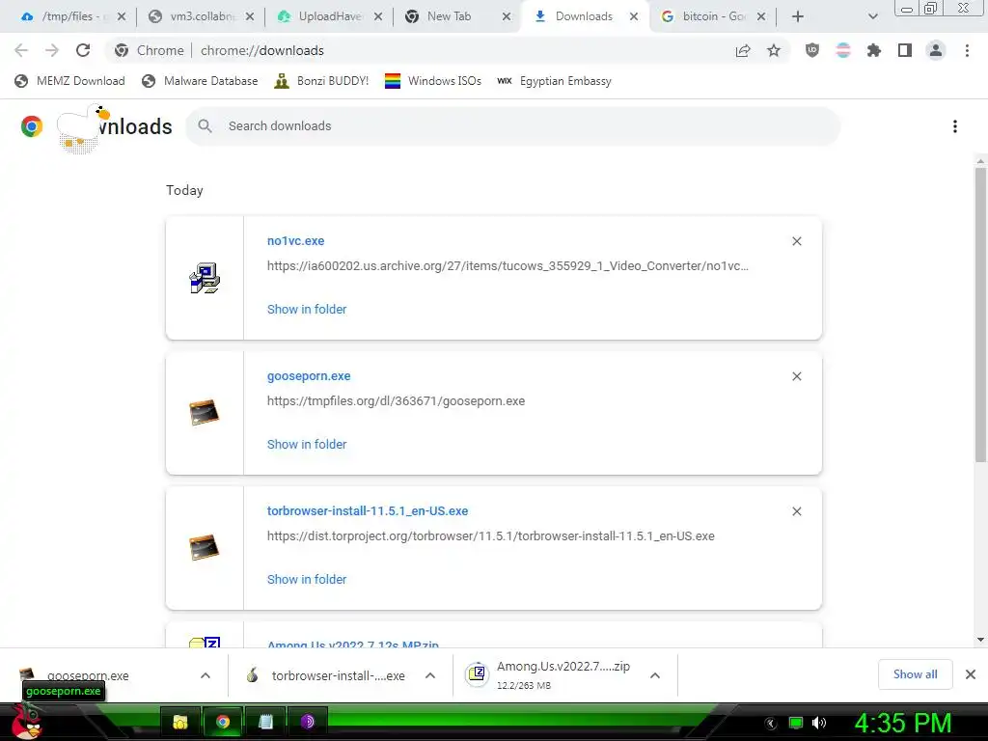988x741 pixels.
Task: Open the striped flag extension icon
Action: (x=843, y=50)
